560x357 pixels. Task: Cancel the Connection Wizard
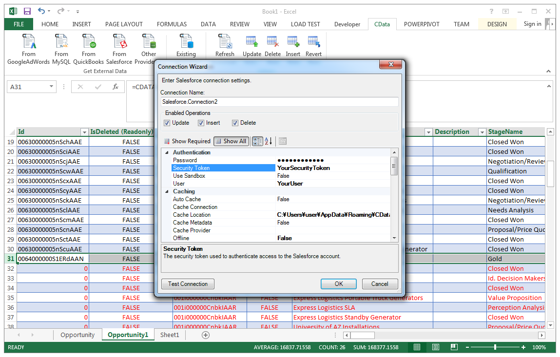pyautogui.click(x=380, y=284)
